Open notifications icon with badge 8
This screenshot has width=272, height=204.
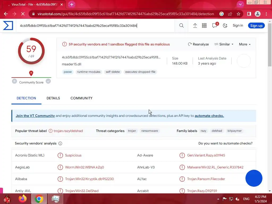[x=215, y=25]
